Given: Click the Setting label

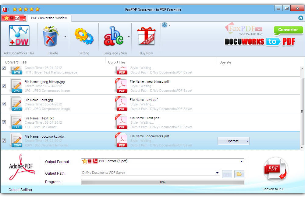Looking at the screenshot, I should (x=84, y=53).
